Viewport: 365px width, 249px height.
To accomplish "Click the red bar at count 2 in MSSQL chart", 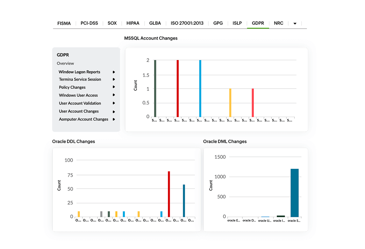I will tap(178, 88).
